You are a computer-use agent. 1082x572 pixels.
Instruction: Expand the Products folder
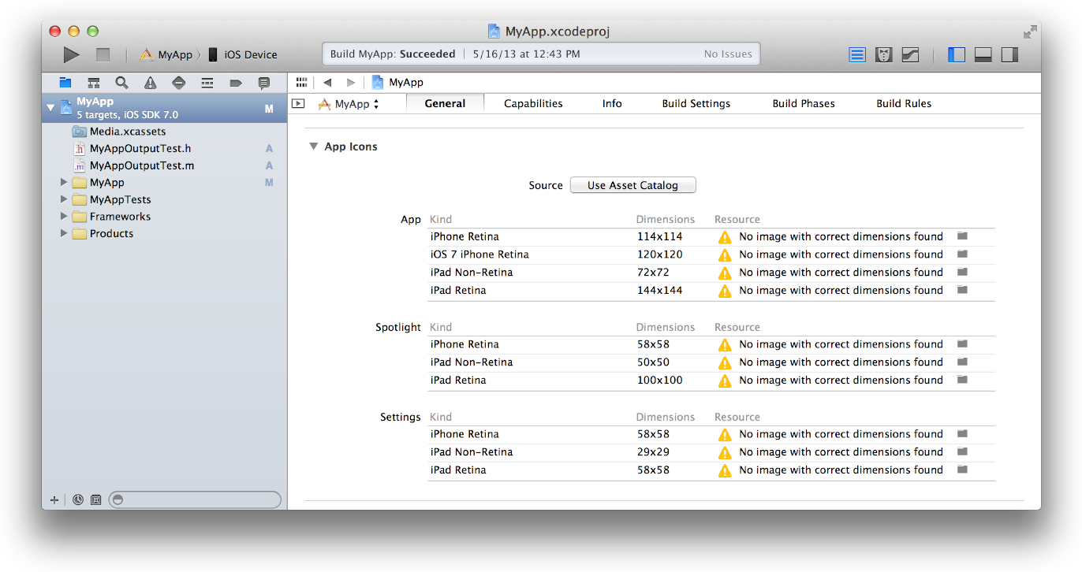click(x=64, y=233)
